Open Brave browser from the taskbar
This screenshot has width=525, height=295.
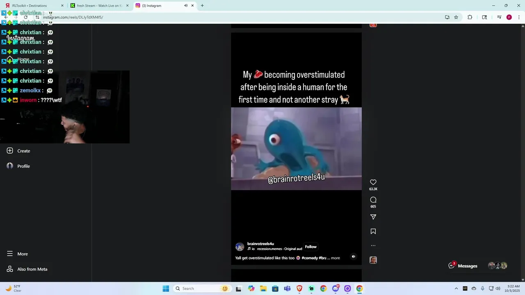[299, 288]
